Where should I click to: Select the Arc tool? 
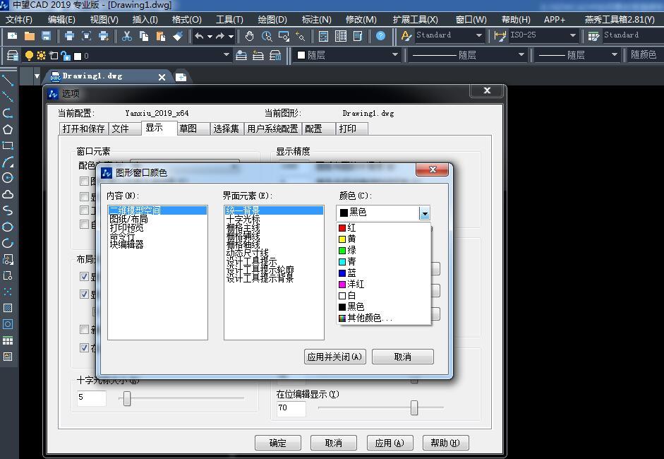(x=8, y=162)
